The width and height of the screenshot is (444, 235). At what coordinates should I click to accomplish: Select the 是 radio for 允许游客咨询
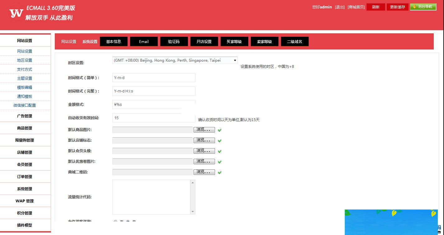128,221
